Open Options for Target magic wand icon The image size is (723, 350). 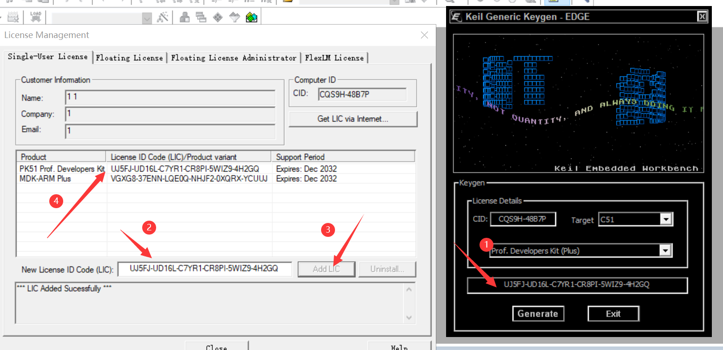162,18
